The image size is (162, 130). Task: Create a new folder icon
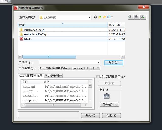(105, 17)
